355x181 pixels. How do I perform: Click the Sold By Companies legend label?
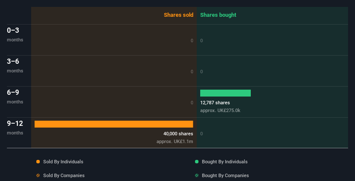64,175
